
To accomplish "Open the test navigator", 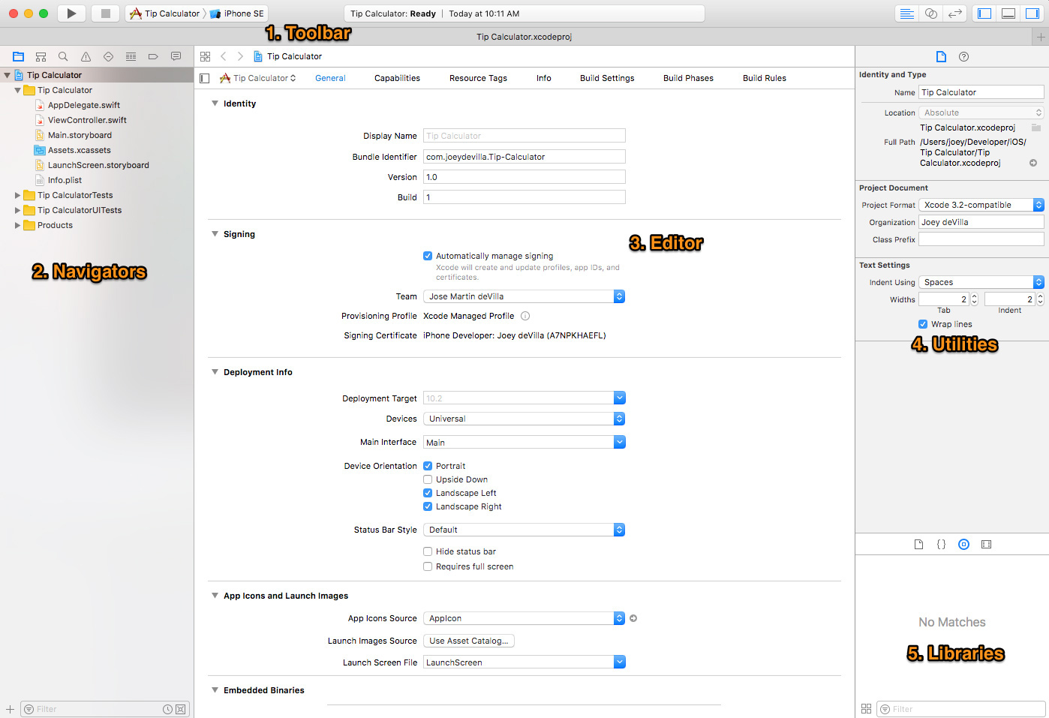I will (108, 56).
